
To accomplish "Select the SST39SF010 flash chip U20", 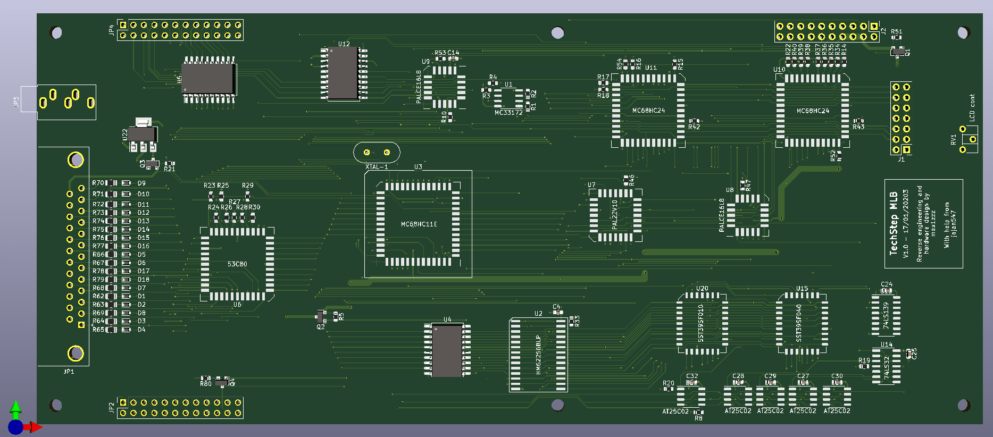I will (x=702, y=323).
